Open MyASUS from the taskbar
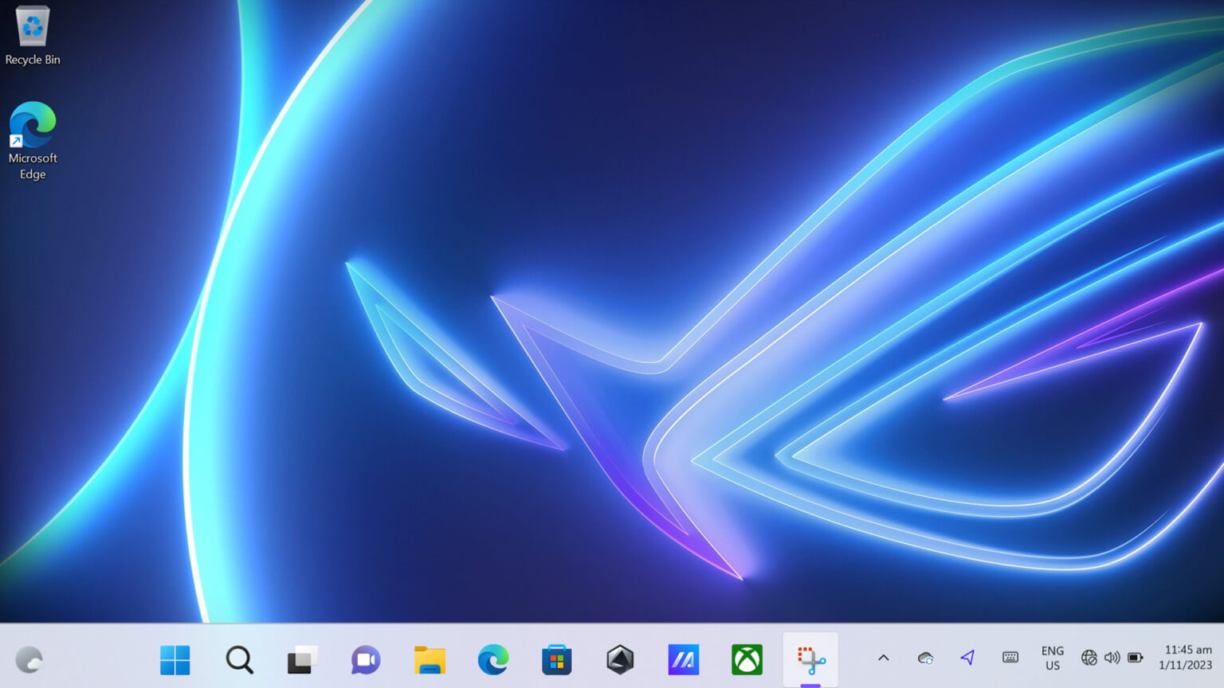Image resolution: width=1224 pixels, height=688 pixels. pos(684,659)
